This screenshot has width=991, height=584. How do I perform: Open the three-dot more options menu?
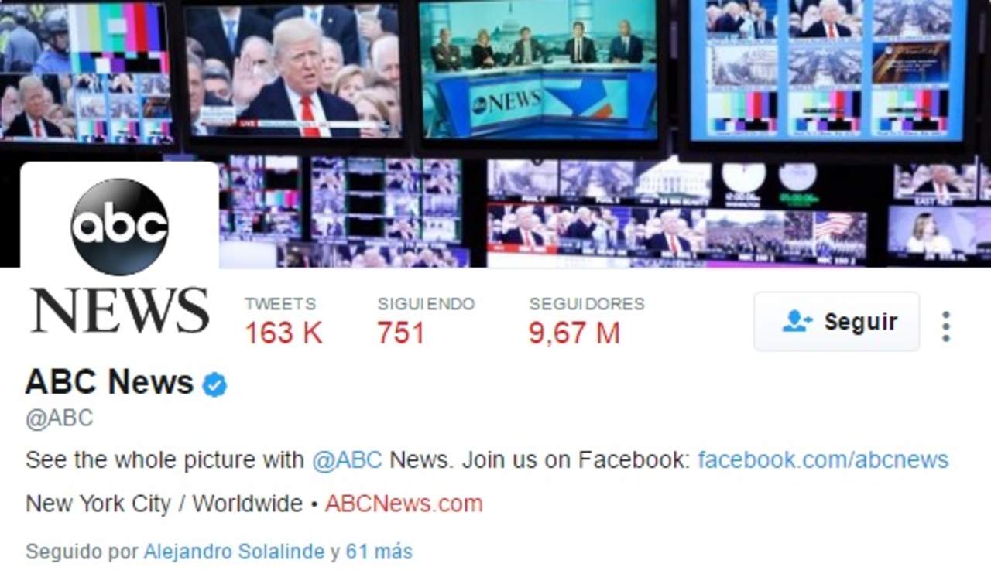(945, 326)
